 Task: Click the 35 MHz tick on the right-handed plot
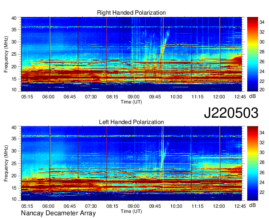click(14, 30)
